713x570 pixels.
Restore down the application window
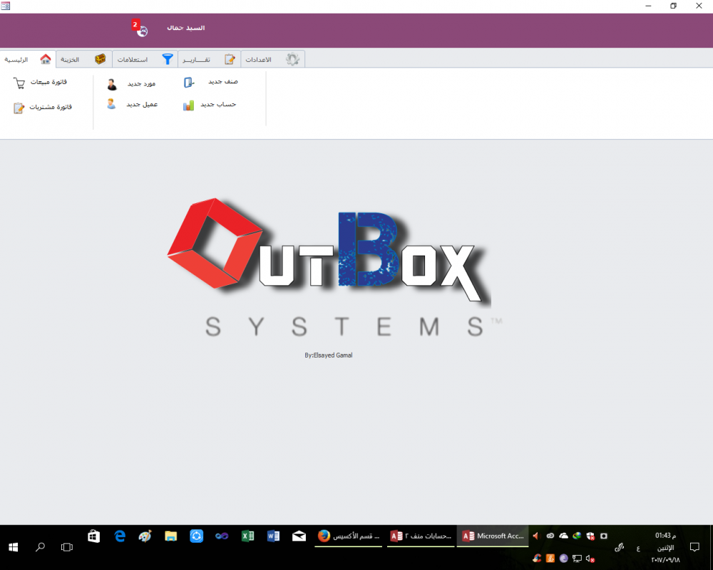coord(674,6)
